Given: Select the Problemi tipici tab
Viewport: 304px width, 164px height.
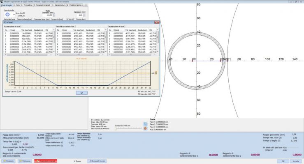Looking at the screenshot, I should click(76, 5).
